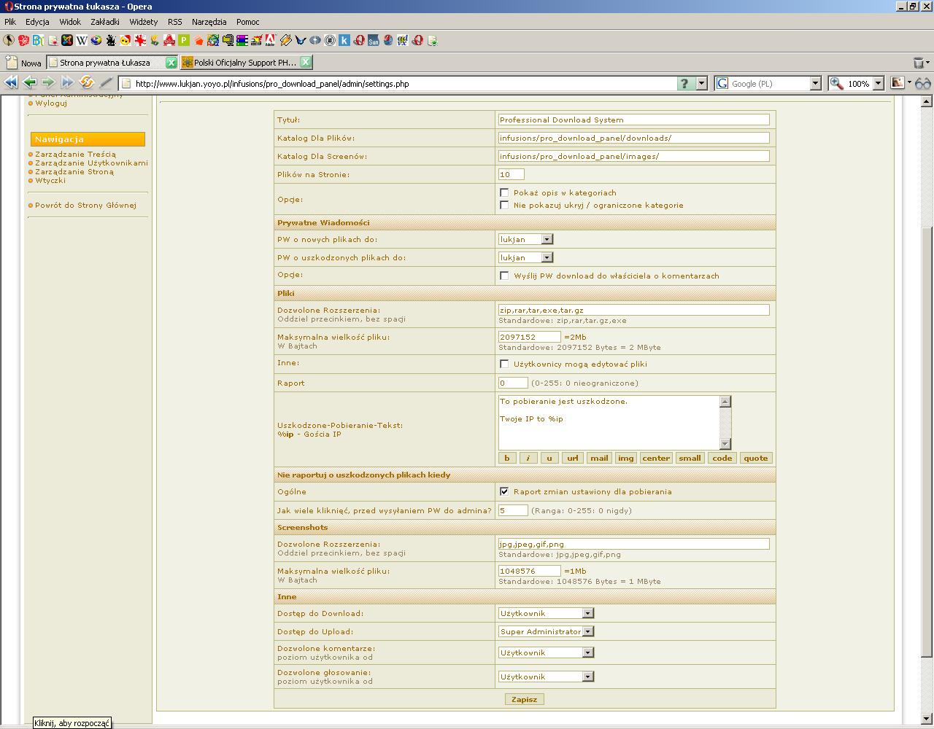This screenshot has width=934, height=729.
Task: Follow Powrót do Strony Głównej link
Action: pyautogui.click(x=86, y=205)
